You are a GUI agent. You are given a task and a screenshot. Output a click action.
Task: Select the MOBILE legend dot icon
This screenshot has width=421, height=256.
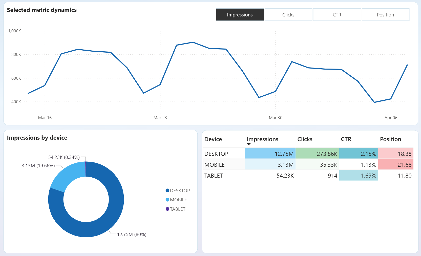(x=167, y=200)
